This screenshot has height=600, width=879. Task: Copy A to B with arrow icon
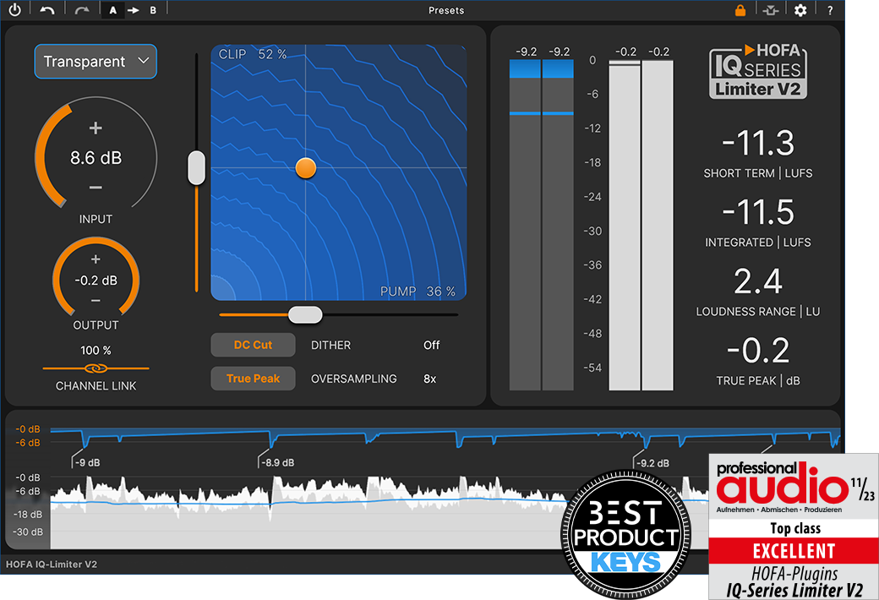(133, 10)
